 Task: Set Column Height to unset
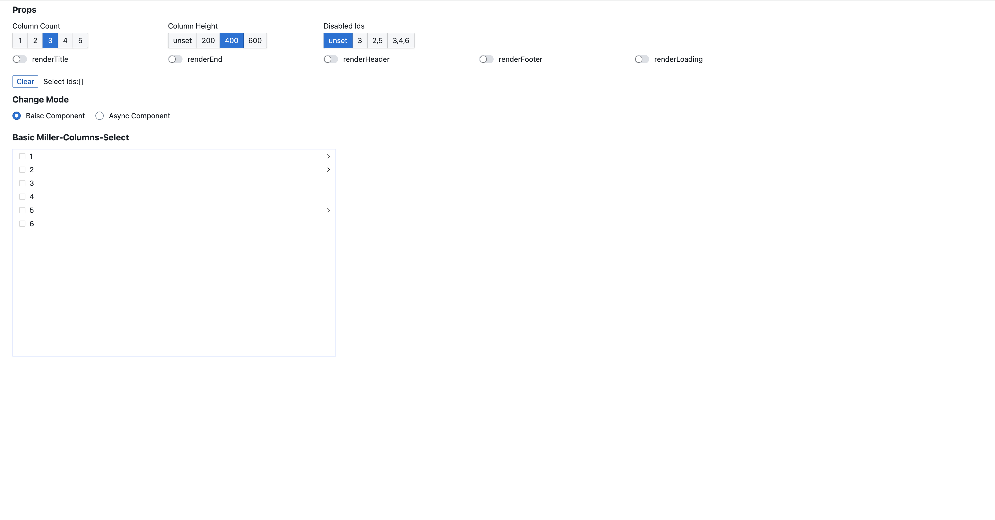click(182, 40)
